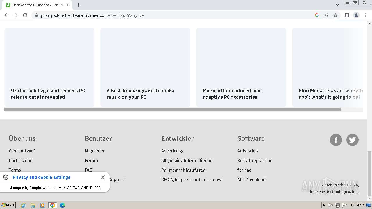Image resolution: width=372 pixels, height=209 pixels.
Task: Open the Nachrichten footer link
Action: click(21, 160)
